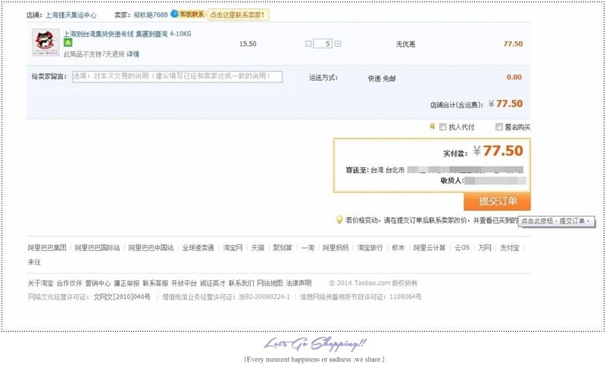This screenshot has width=606, height=371.
Task: Open the 阿里妈妈 footer link
Action: pyautogui.click(x=336, y=248)
